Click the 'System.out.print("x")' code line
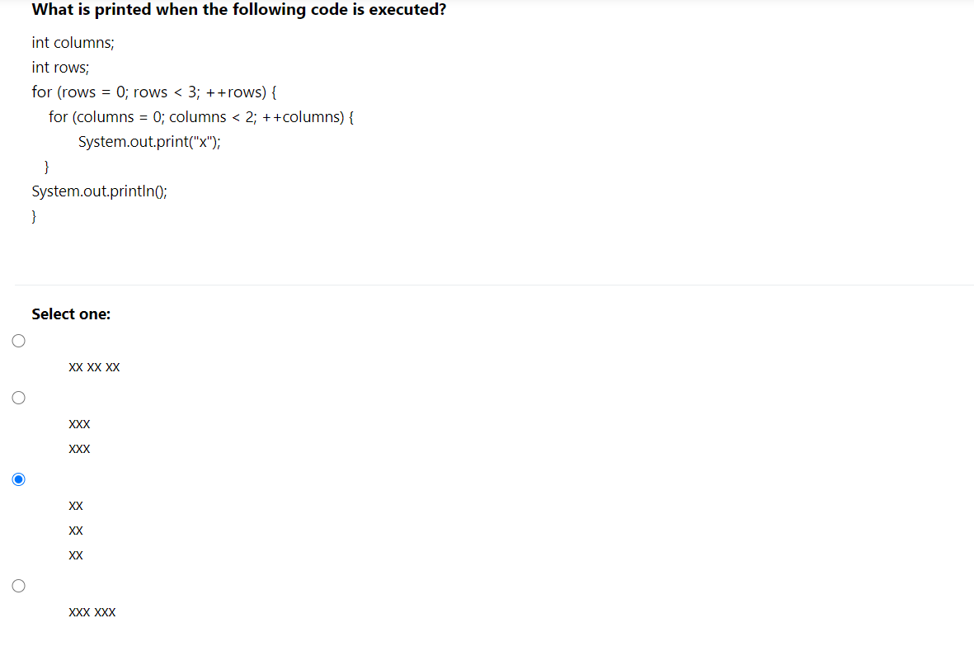 148,141
